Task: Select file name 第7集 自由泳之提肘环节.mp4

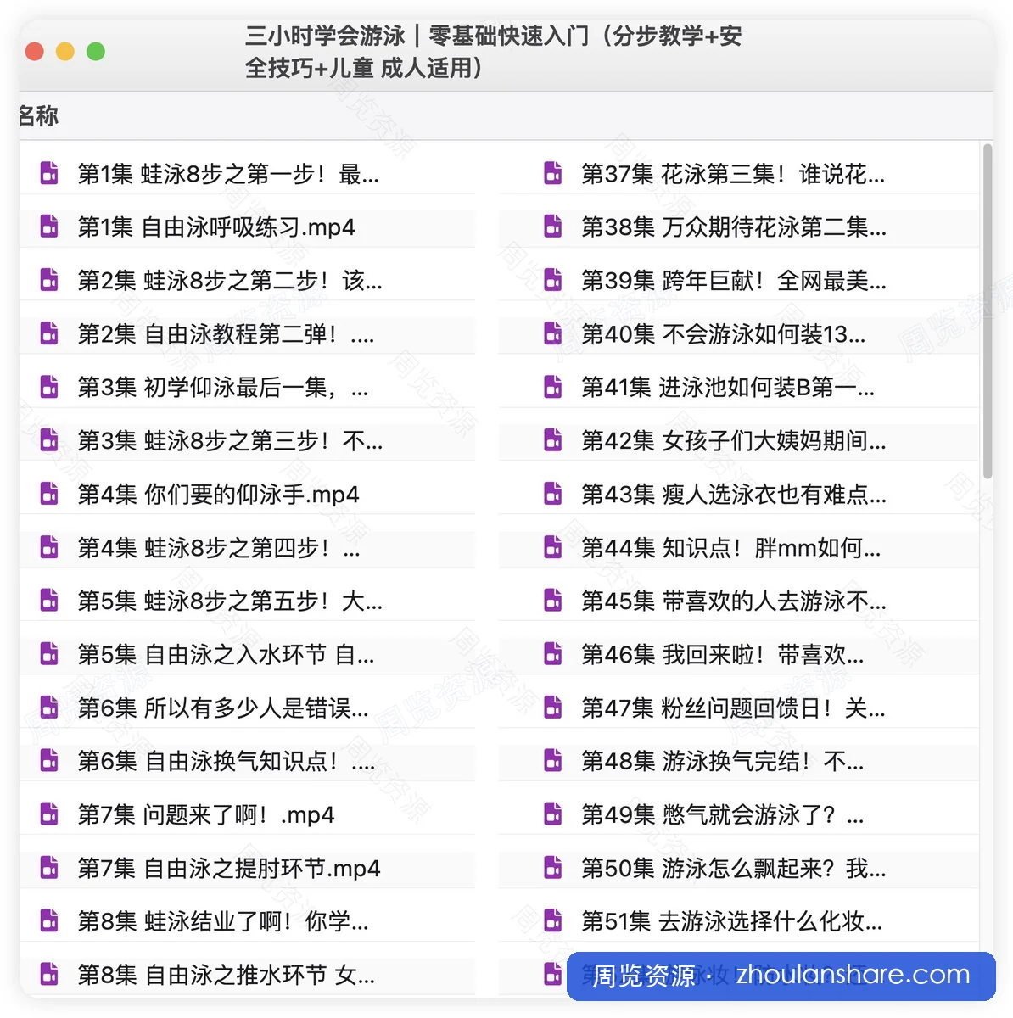Action: (229, 868)
